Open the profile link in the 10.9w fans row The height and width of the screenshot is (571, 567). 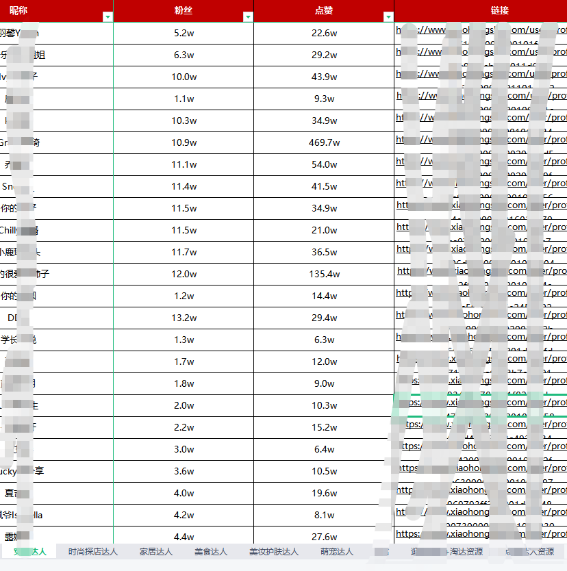tap(480, 140)
